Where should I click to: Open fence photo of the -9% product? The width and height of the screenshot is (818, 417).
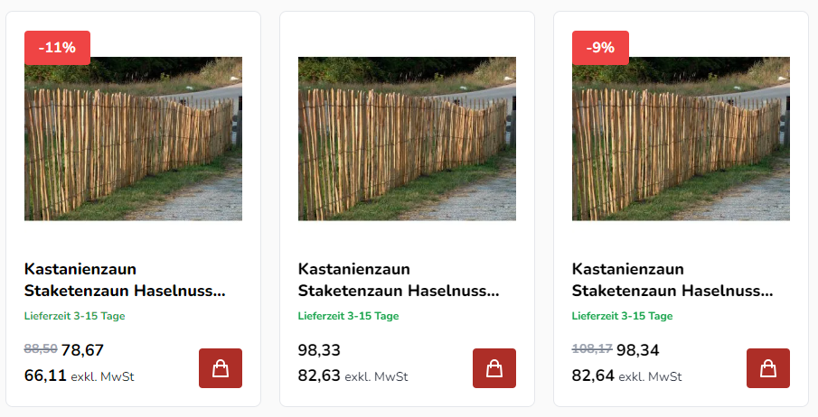click(x=681, y=139)
